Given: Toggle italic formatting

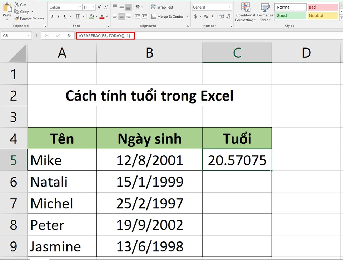Looking at the screenshot, I should click(58, 16).
